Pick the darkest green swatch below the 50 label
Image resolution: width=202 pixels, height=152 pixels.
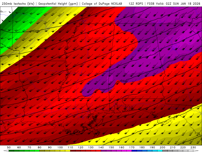11,151
